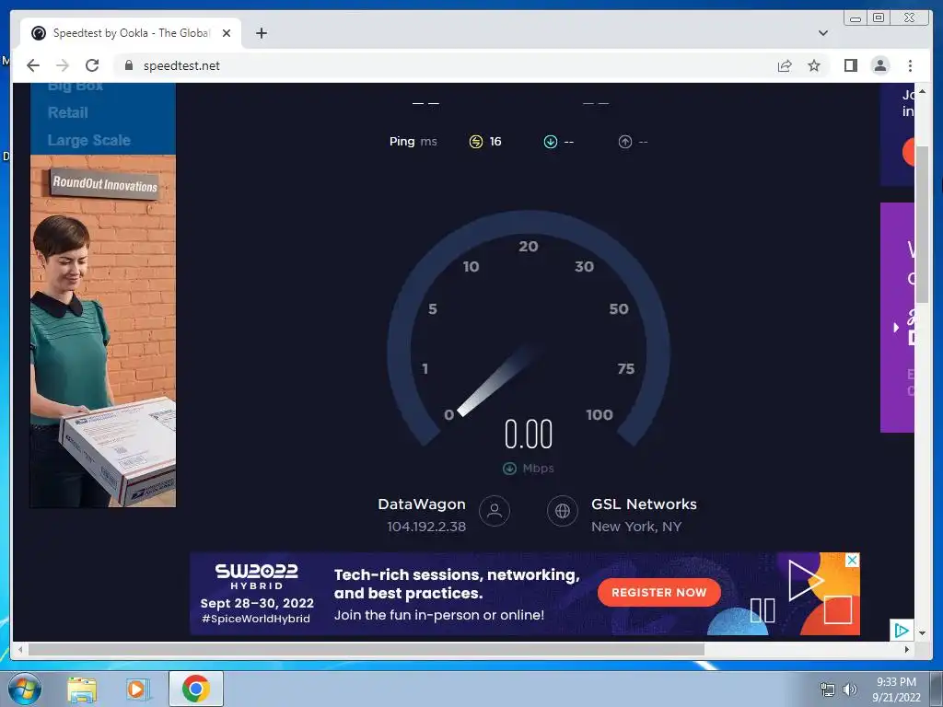Click the purple ad on the right
The image size is (943, 707).
tap(897, 318)
